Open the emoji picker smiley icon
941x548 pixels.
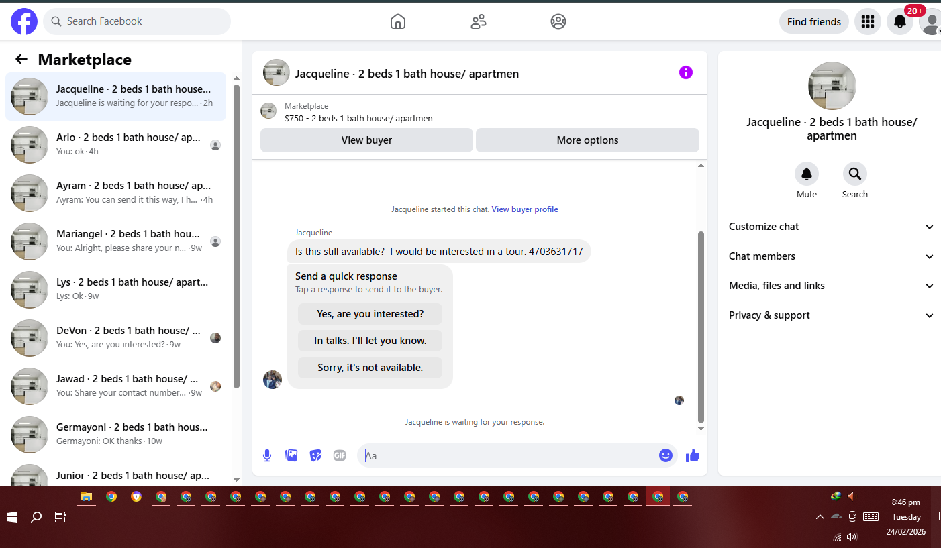tap(665, 455)
